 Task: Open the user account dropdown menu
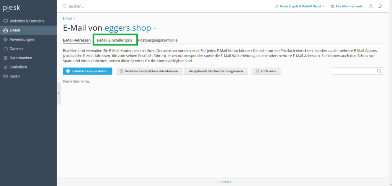[x=299, y=6]
